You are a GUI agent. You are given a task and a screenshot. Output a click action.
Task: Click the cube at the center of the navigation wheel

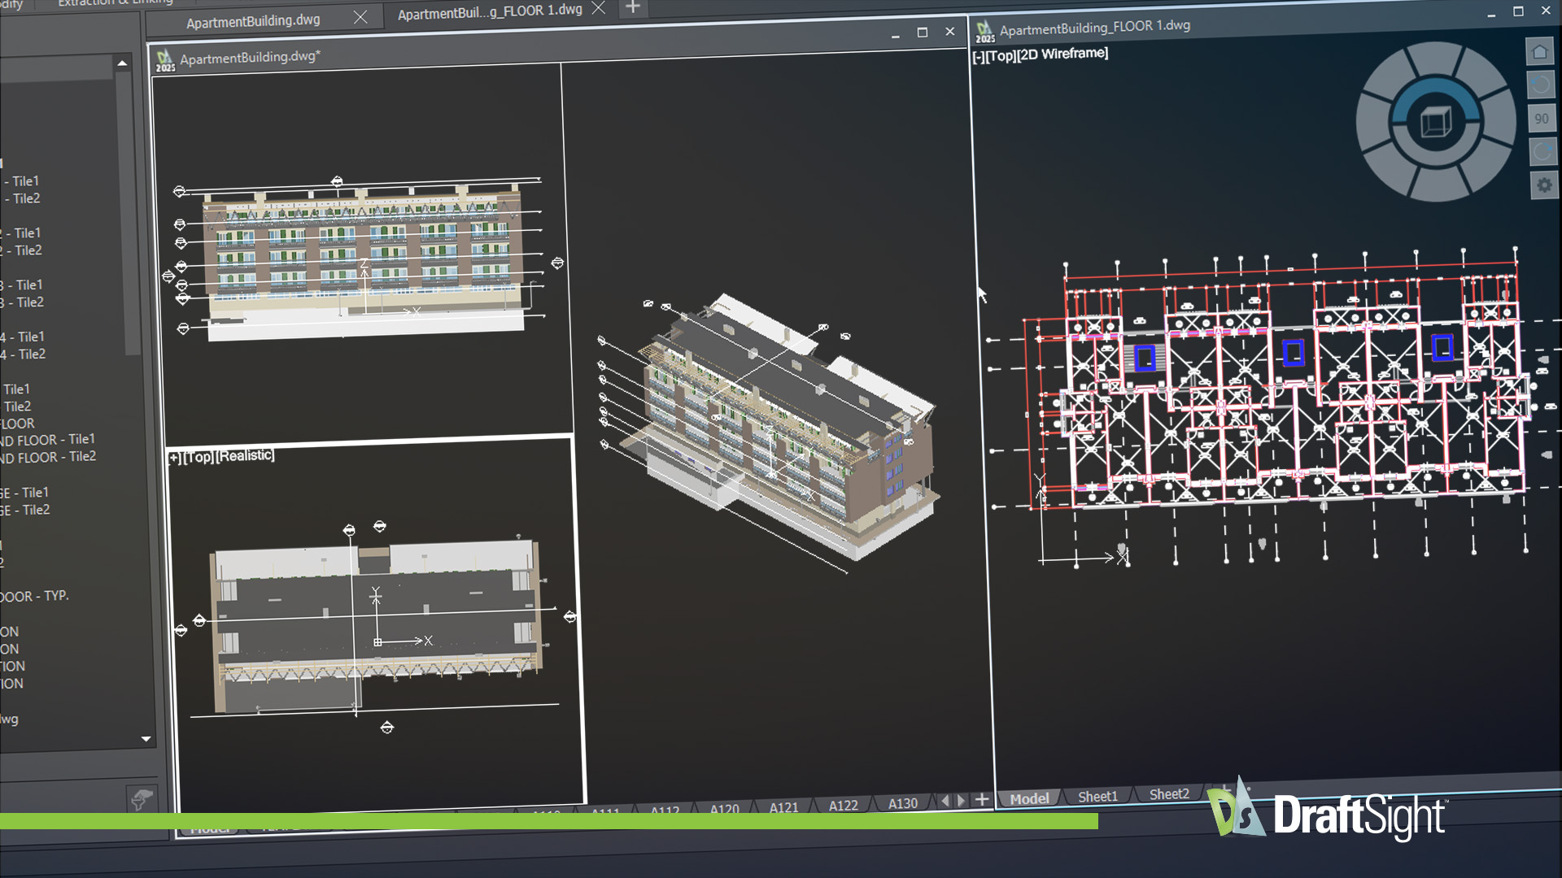coord(1436,121)
